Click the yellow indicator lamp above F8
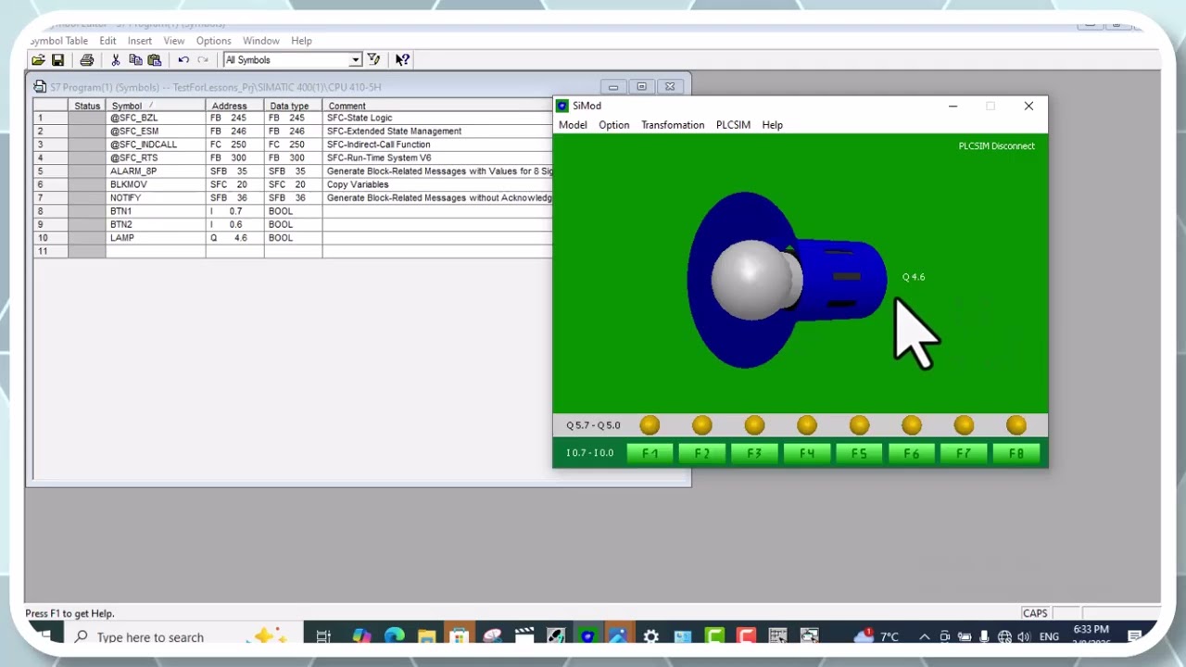This screenshot has width=1186, height=667. [x=1016, y=425]
